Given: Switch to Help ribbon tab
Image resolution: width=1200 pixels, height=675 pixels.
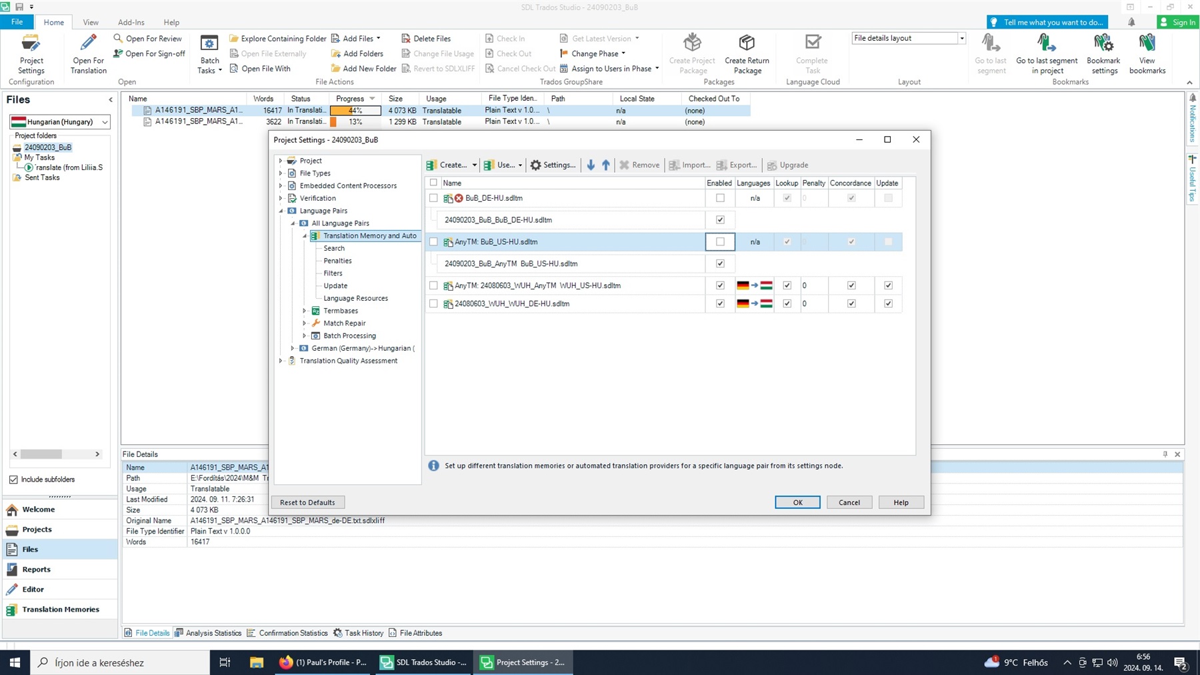Looking at the screenshot, I should pos(171,22).
